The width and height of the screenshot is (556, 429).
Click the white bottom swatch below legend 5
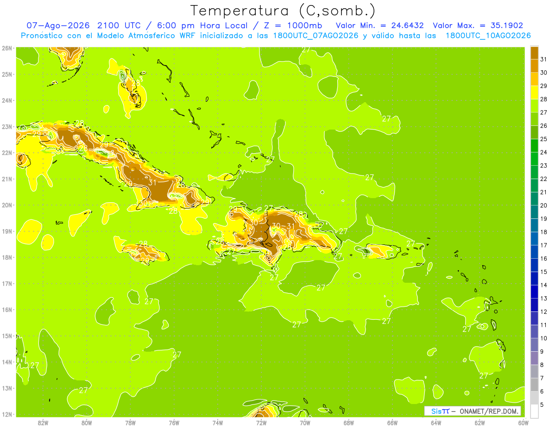534,411
